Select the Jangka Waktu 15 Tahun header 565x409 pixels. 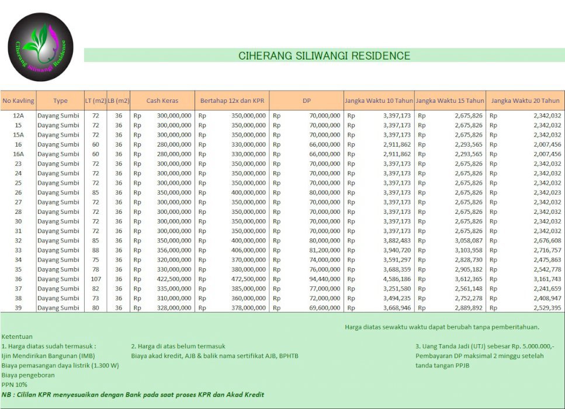coord(450,100)
